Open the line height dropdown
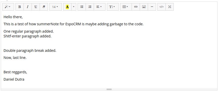This screenshot has height=93, width=220. click(113, 7)
